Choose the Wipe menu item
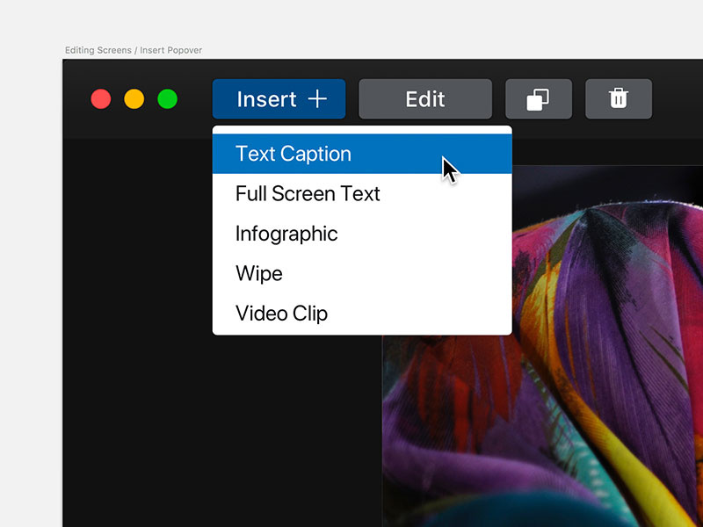Screen dimensions: 703x527 click(362, 273)
